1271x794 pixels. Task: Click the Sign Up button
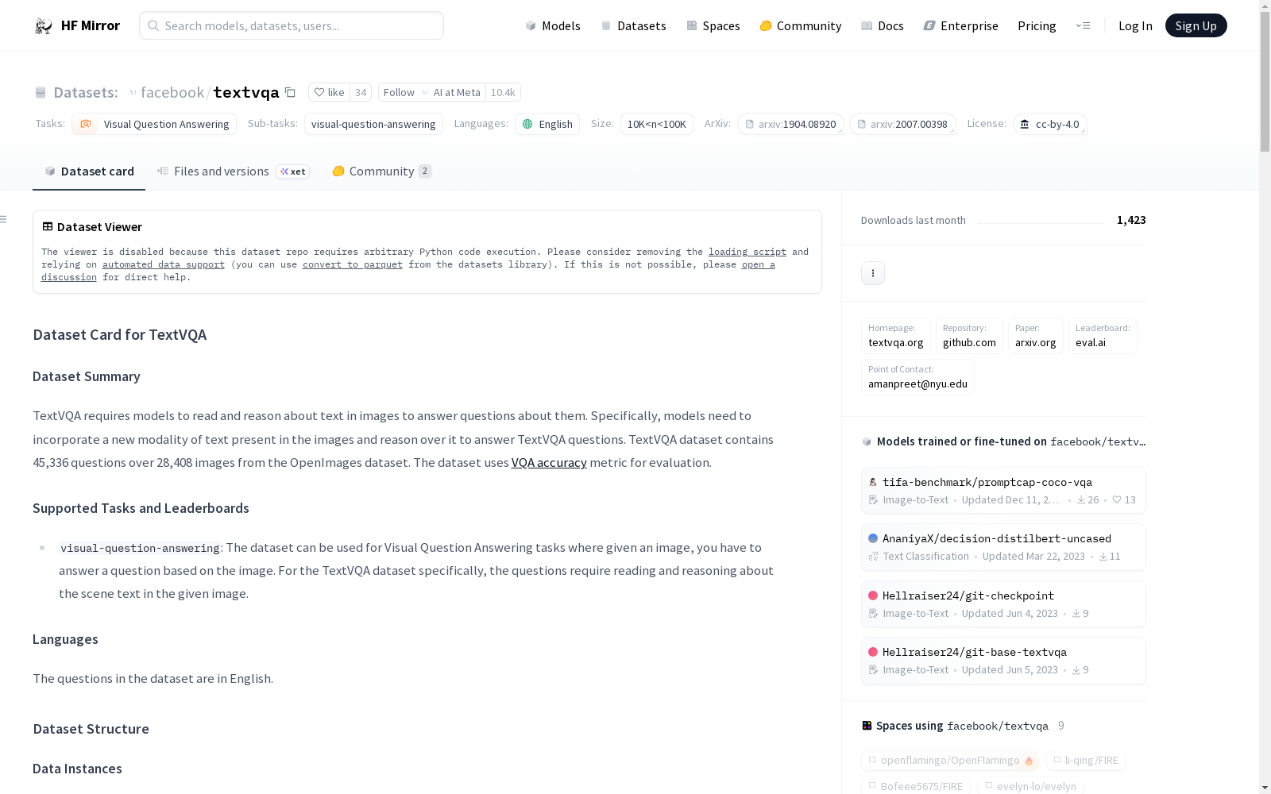coord(1196,25)
